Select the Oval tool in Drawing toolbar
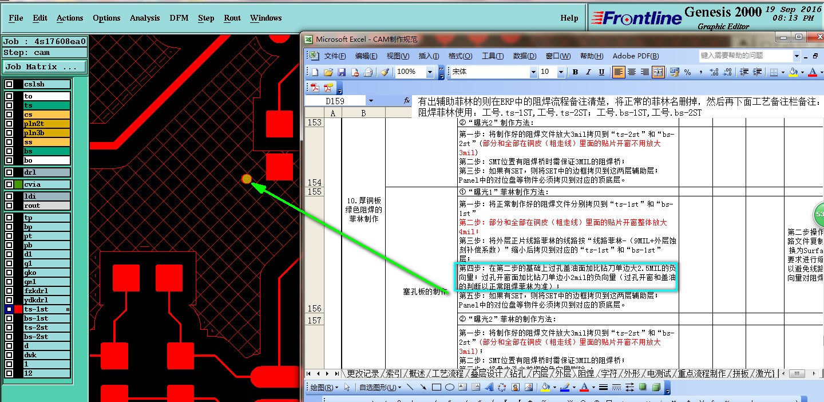This screenshot has height=402, width=824. [x=450, y=388]
